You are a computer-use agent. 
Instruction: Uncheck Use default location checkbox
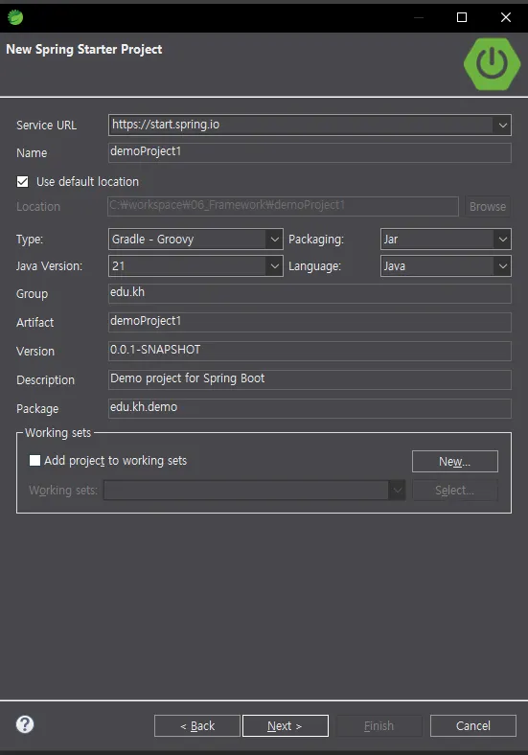point(23,181)
